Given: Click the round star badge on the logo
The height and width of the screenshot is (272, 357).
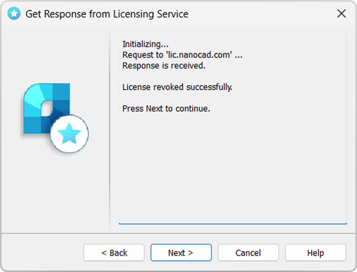Looking at the screenshot, I should click(x=69, y=134).
